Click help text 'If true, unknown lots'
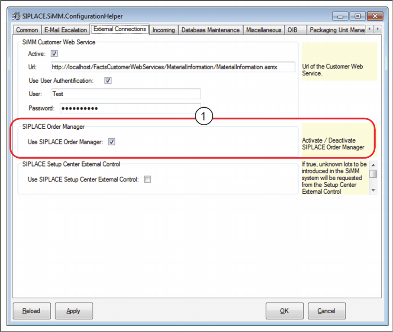The width and height of the screenshot is (393, 332). pyautogui.click(x=334, y=178)
